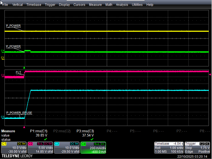The image size is (212, 159).
Task: Click the 200 mA/div scale on C4
Action: tap(98, 148)
